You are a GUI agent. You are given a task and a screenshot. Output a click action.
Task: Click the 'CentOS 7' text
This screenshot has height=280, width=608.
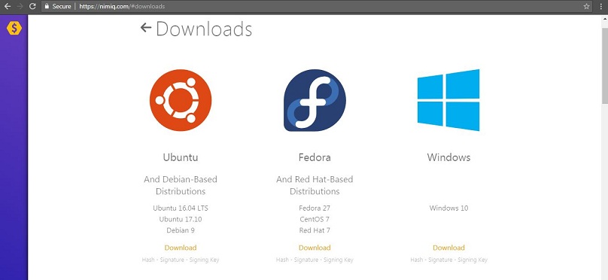(x=315, y=219)
